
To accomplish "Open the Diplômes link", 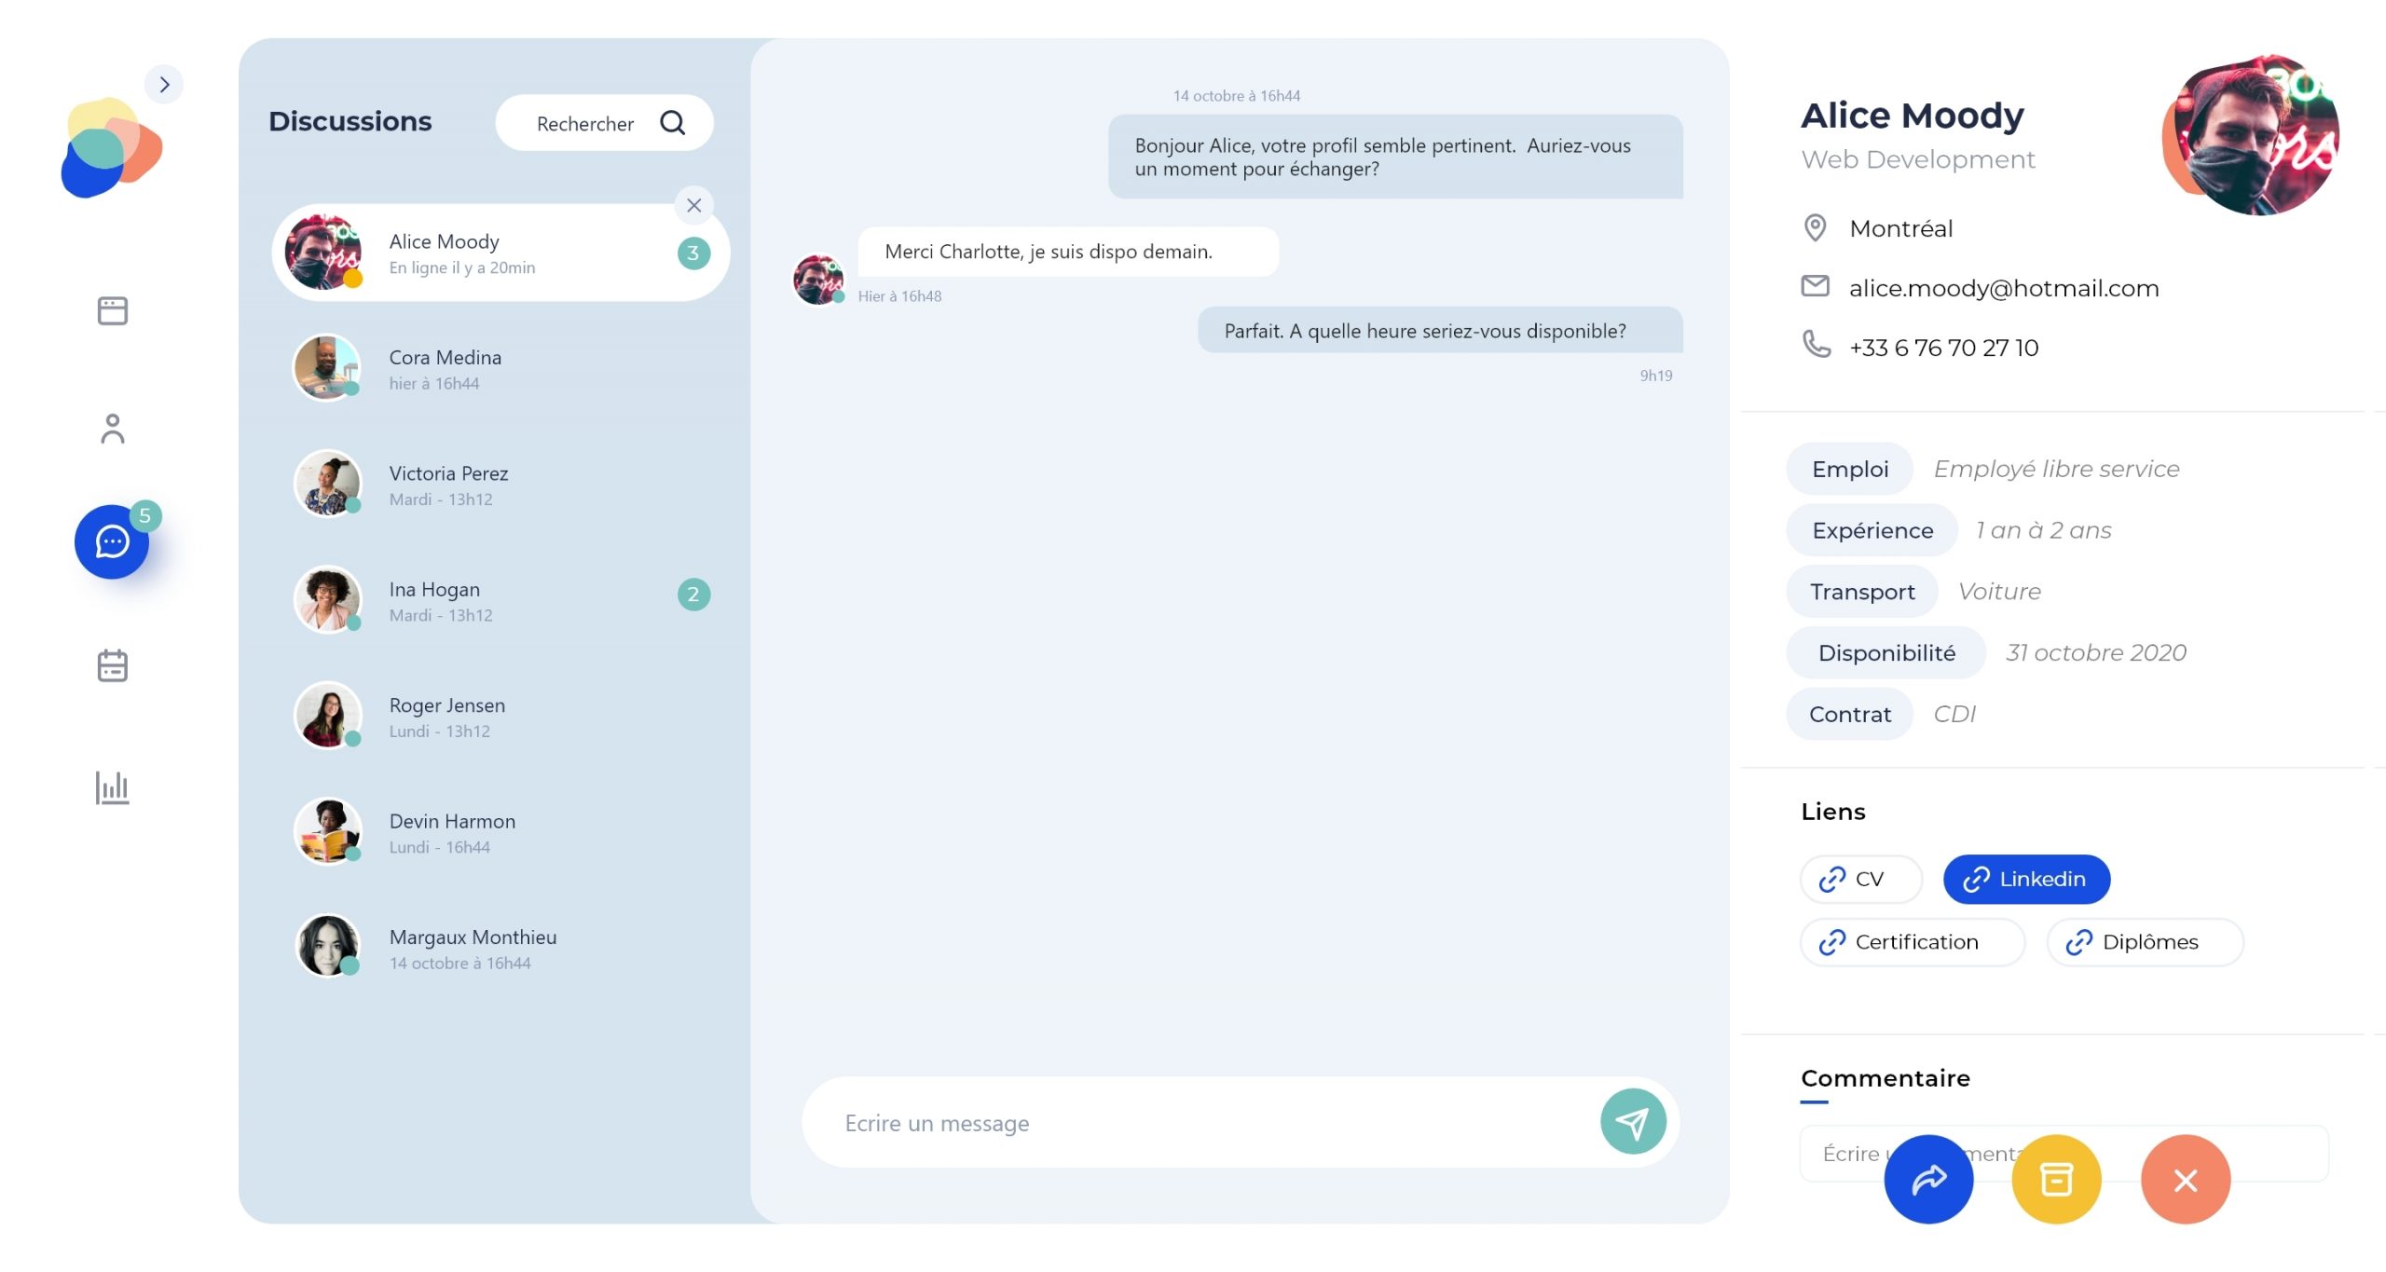I will (2145, 942).
